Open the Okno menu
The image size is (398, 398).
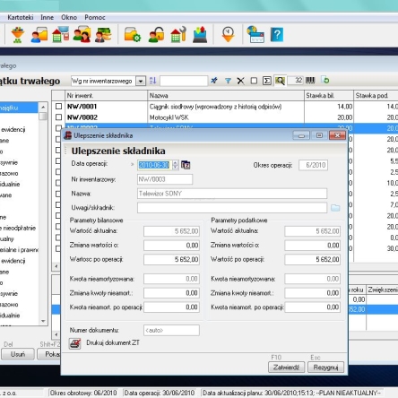coord(69,17)
